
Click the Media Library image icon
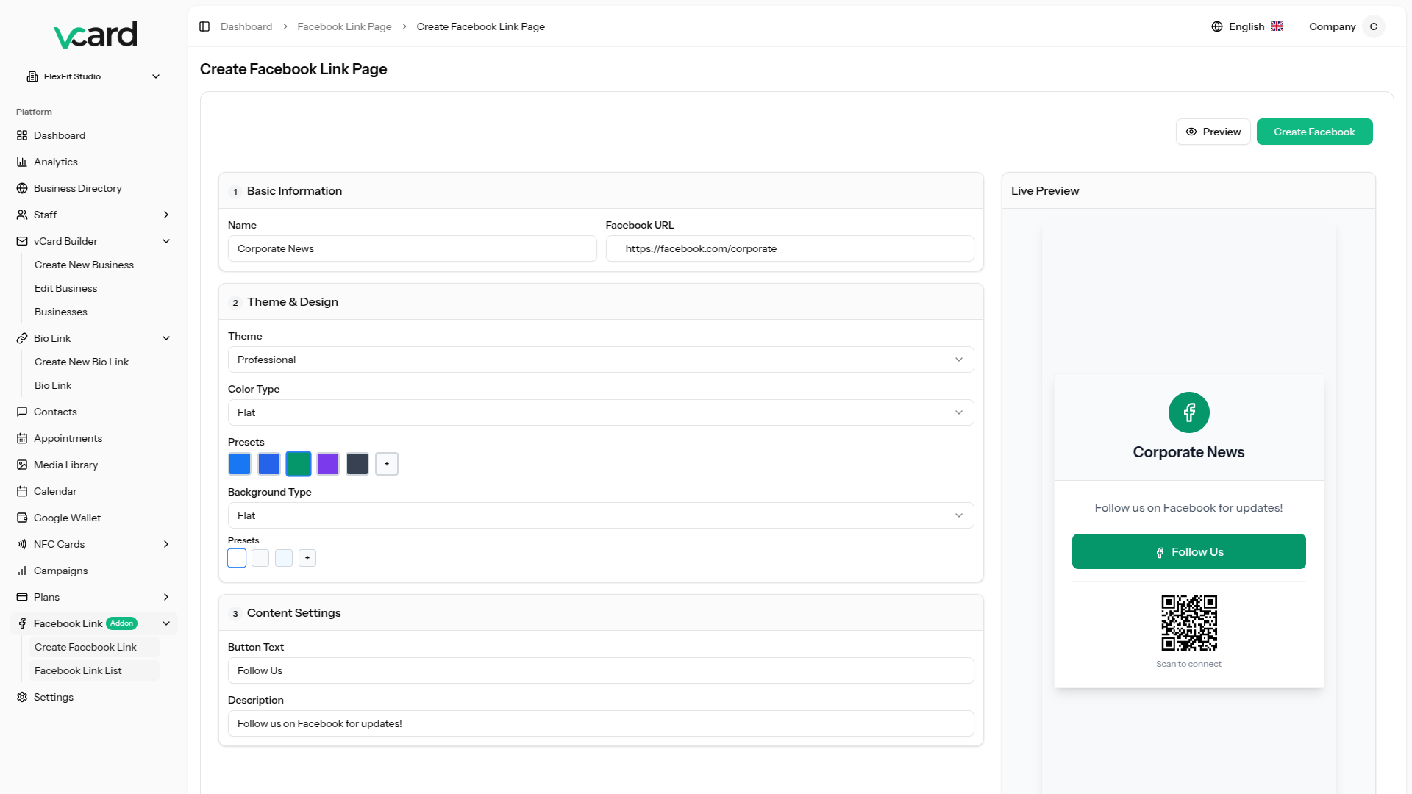[22, 465]
